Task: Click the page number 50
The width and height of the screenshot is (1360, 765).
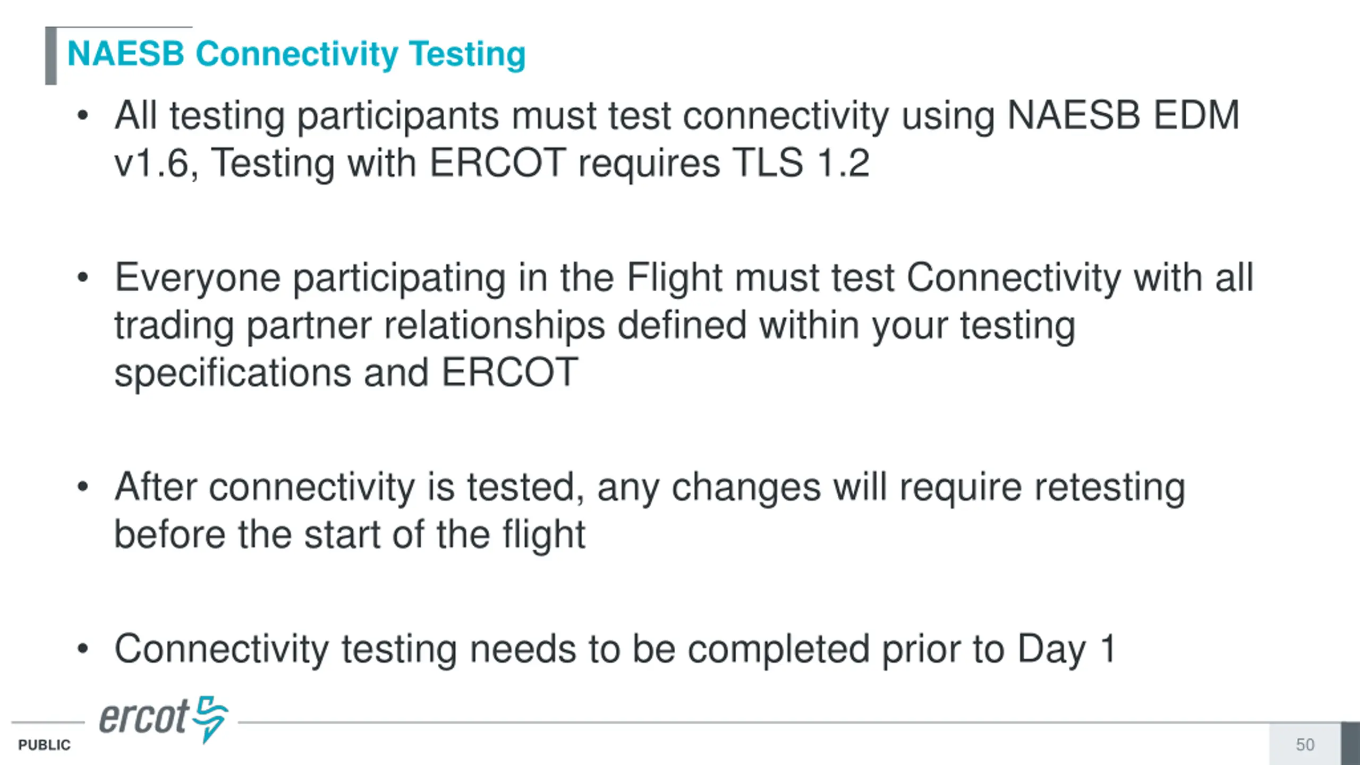Action: pos(1305,745)
